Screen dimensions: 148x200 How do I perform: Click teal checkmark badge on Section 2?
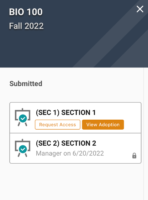click(x=23, y=149)
